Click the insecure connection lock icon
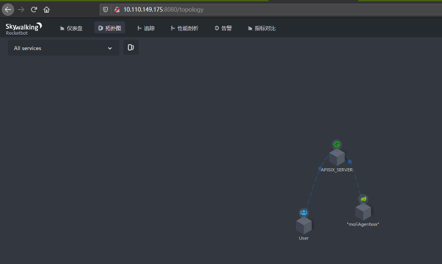The image size is (442, 264). (117, 10)
